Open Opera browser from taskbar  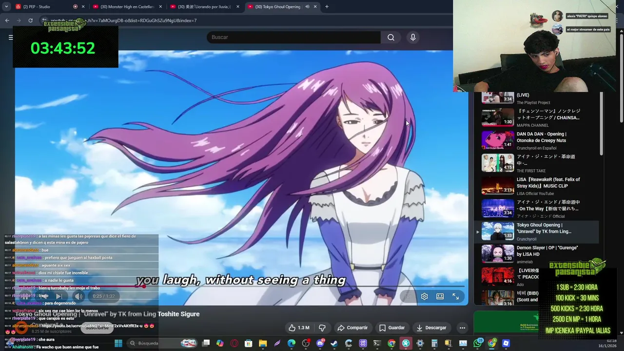234,343
